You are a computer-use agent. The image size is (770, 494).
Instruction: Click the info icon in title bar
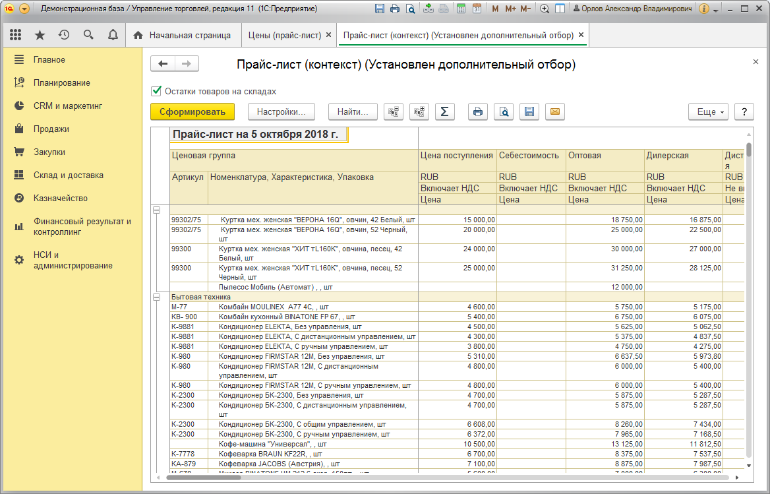(x=703, y=9)
